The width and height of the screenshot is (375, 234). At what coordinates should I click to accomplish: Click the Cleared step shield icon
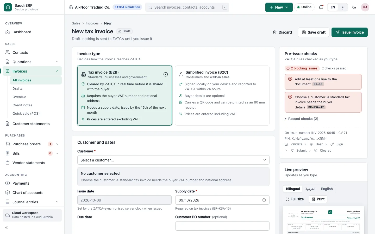pyautogui.click(x=316, y=151)
